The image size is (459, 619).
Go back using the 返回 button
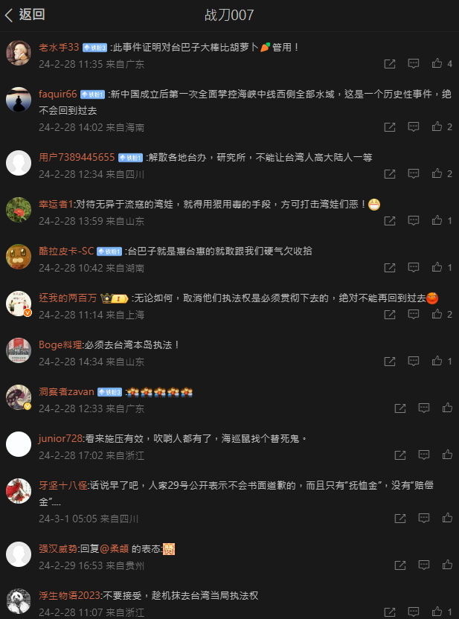pos(25,15)
